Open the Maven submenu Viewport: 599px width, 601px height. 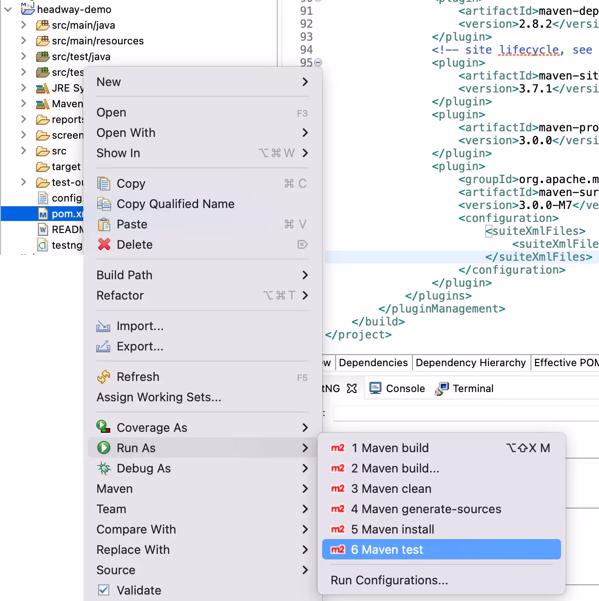(x=202, y=489)
